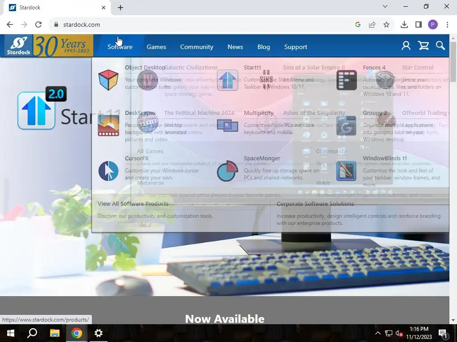Open the Games menu
457x342 pixels.
[x=156, y=47]
